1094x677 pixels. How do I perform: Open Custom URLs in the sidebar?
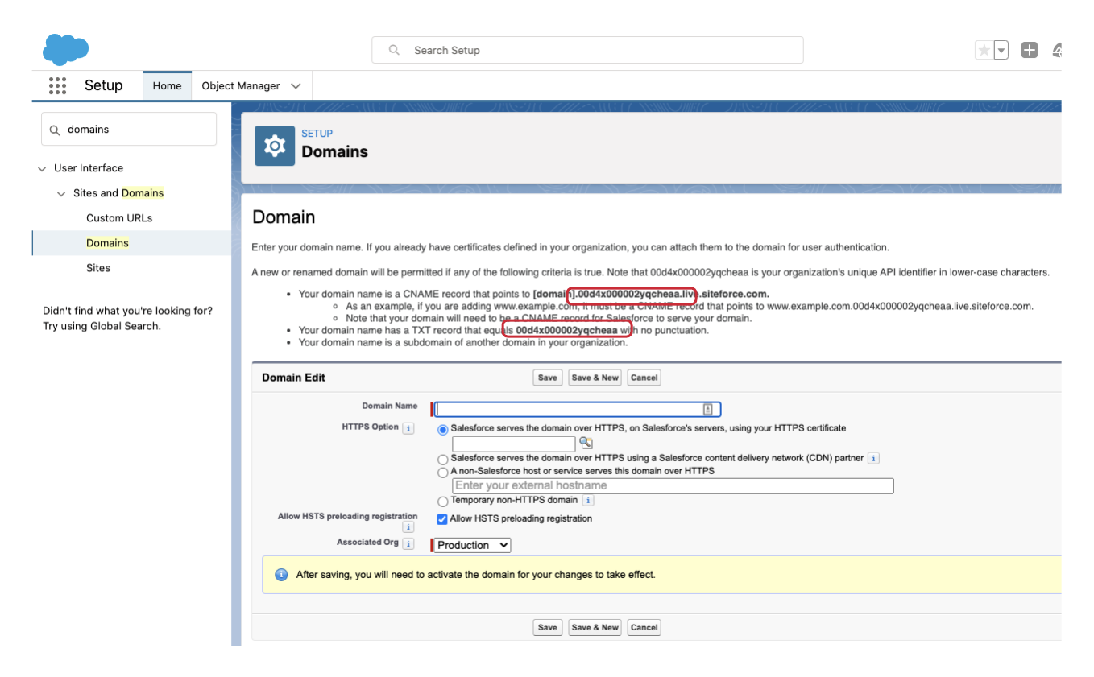[x=119, y=218]
